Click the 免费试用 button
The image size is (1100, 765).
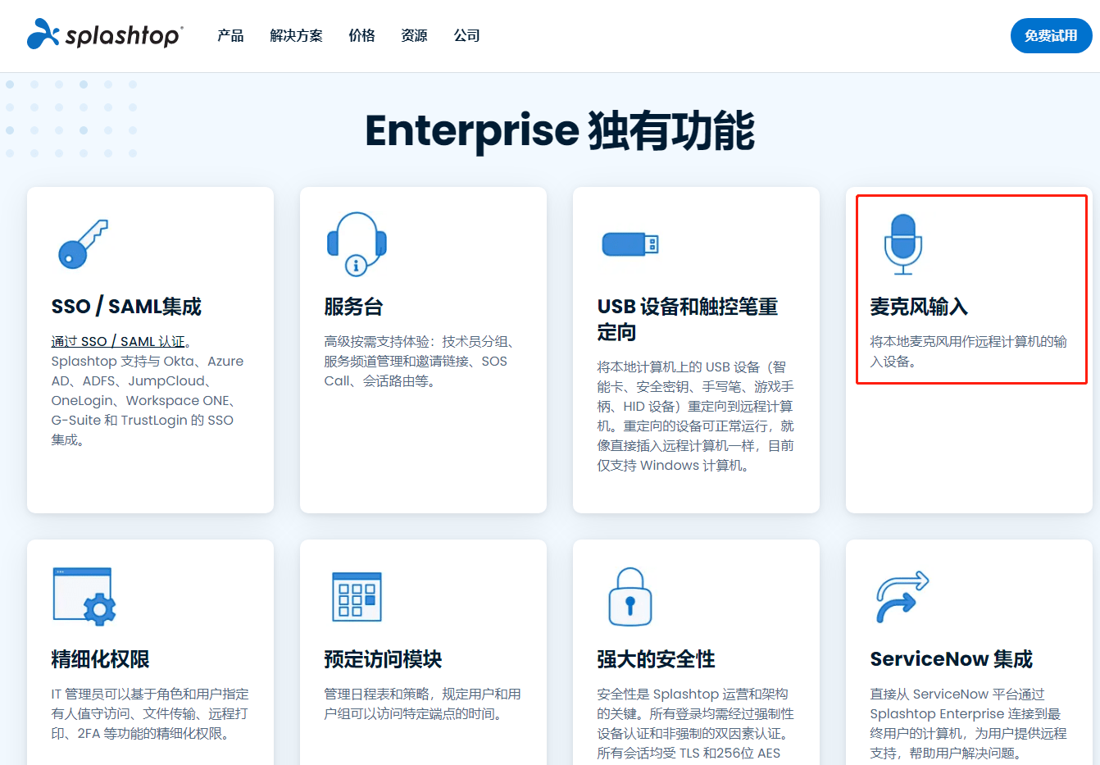(1051, 35)
